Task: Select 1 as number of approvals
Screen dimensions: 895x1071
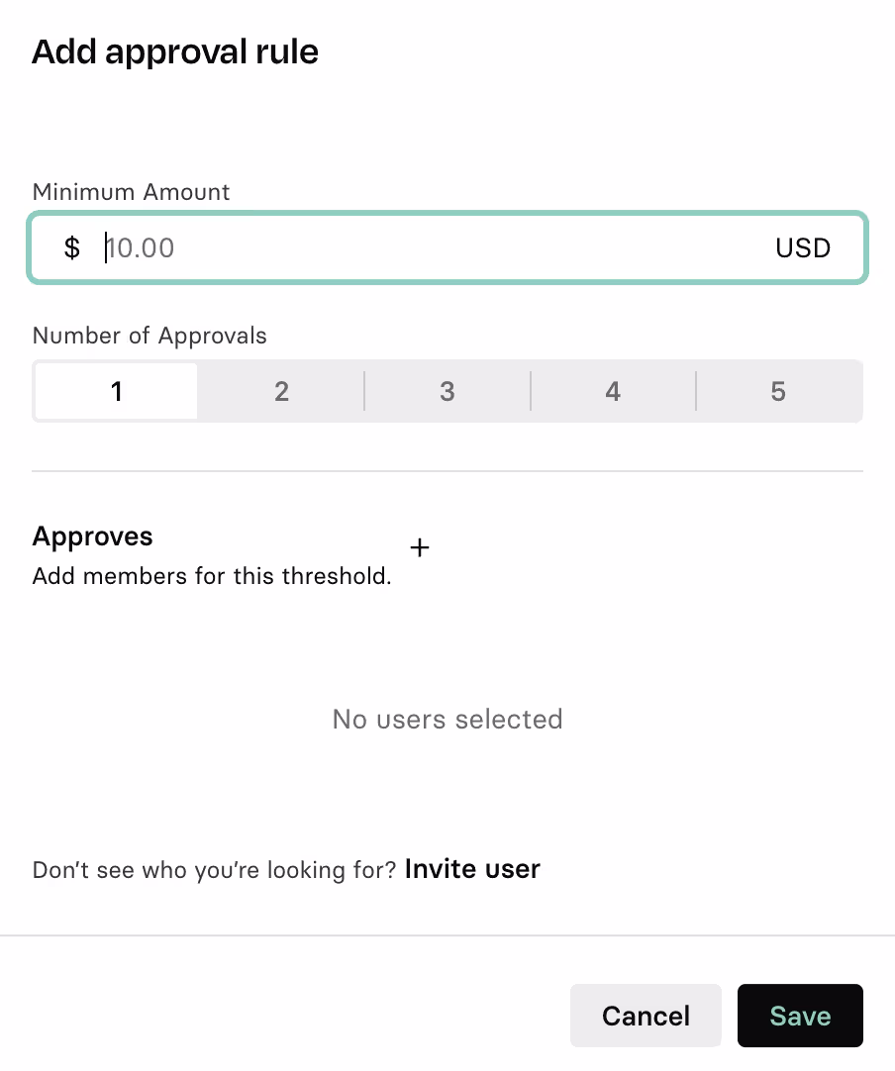Action: click(116, 391)
